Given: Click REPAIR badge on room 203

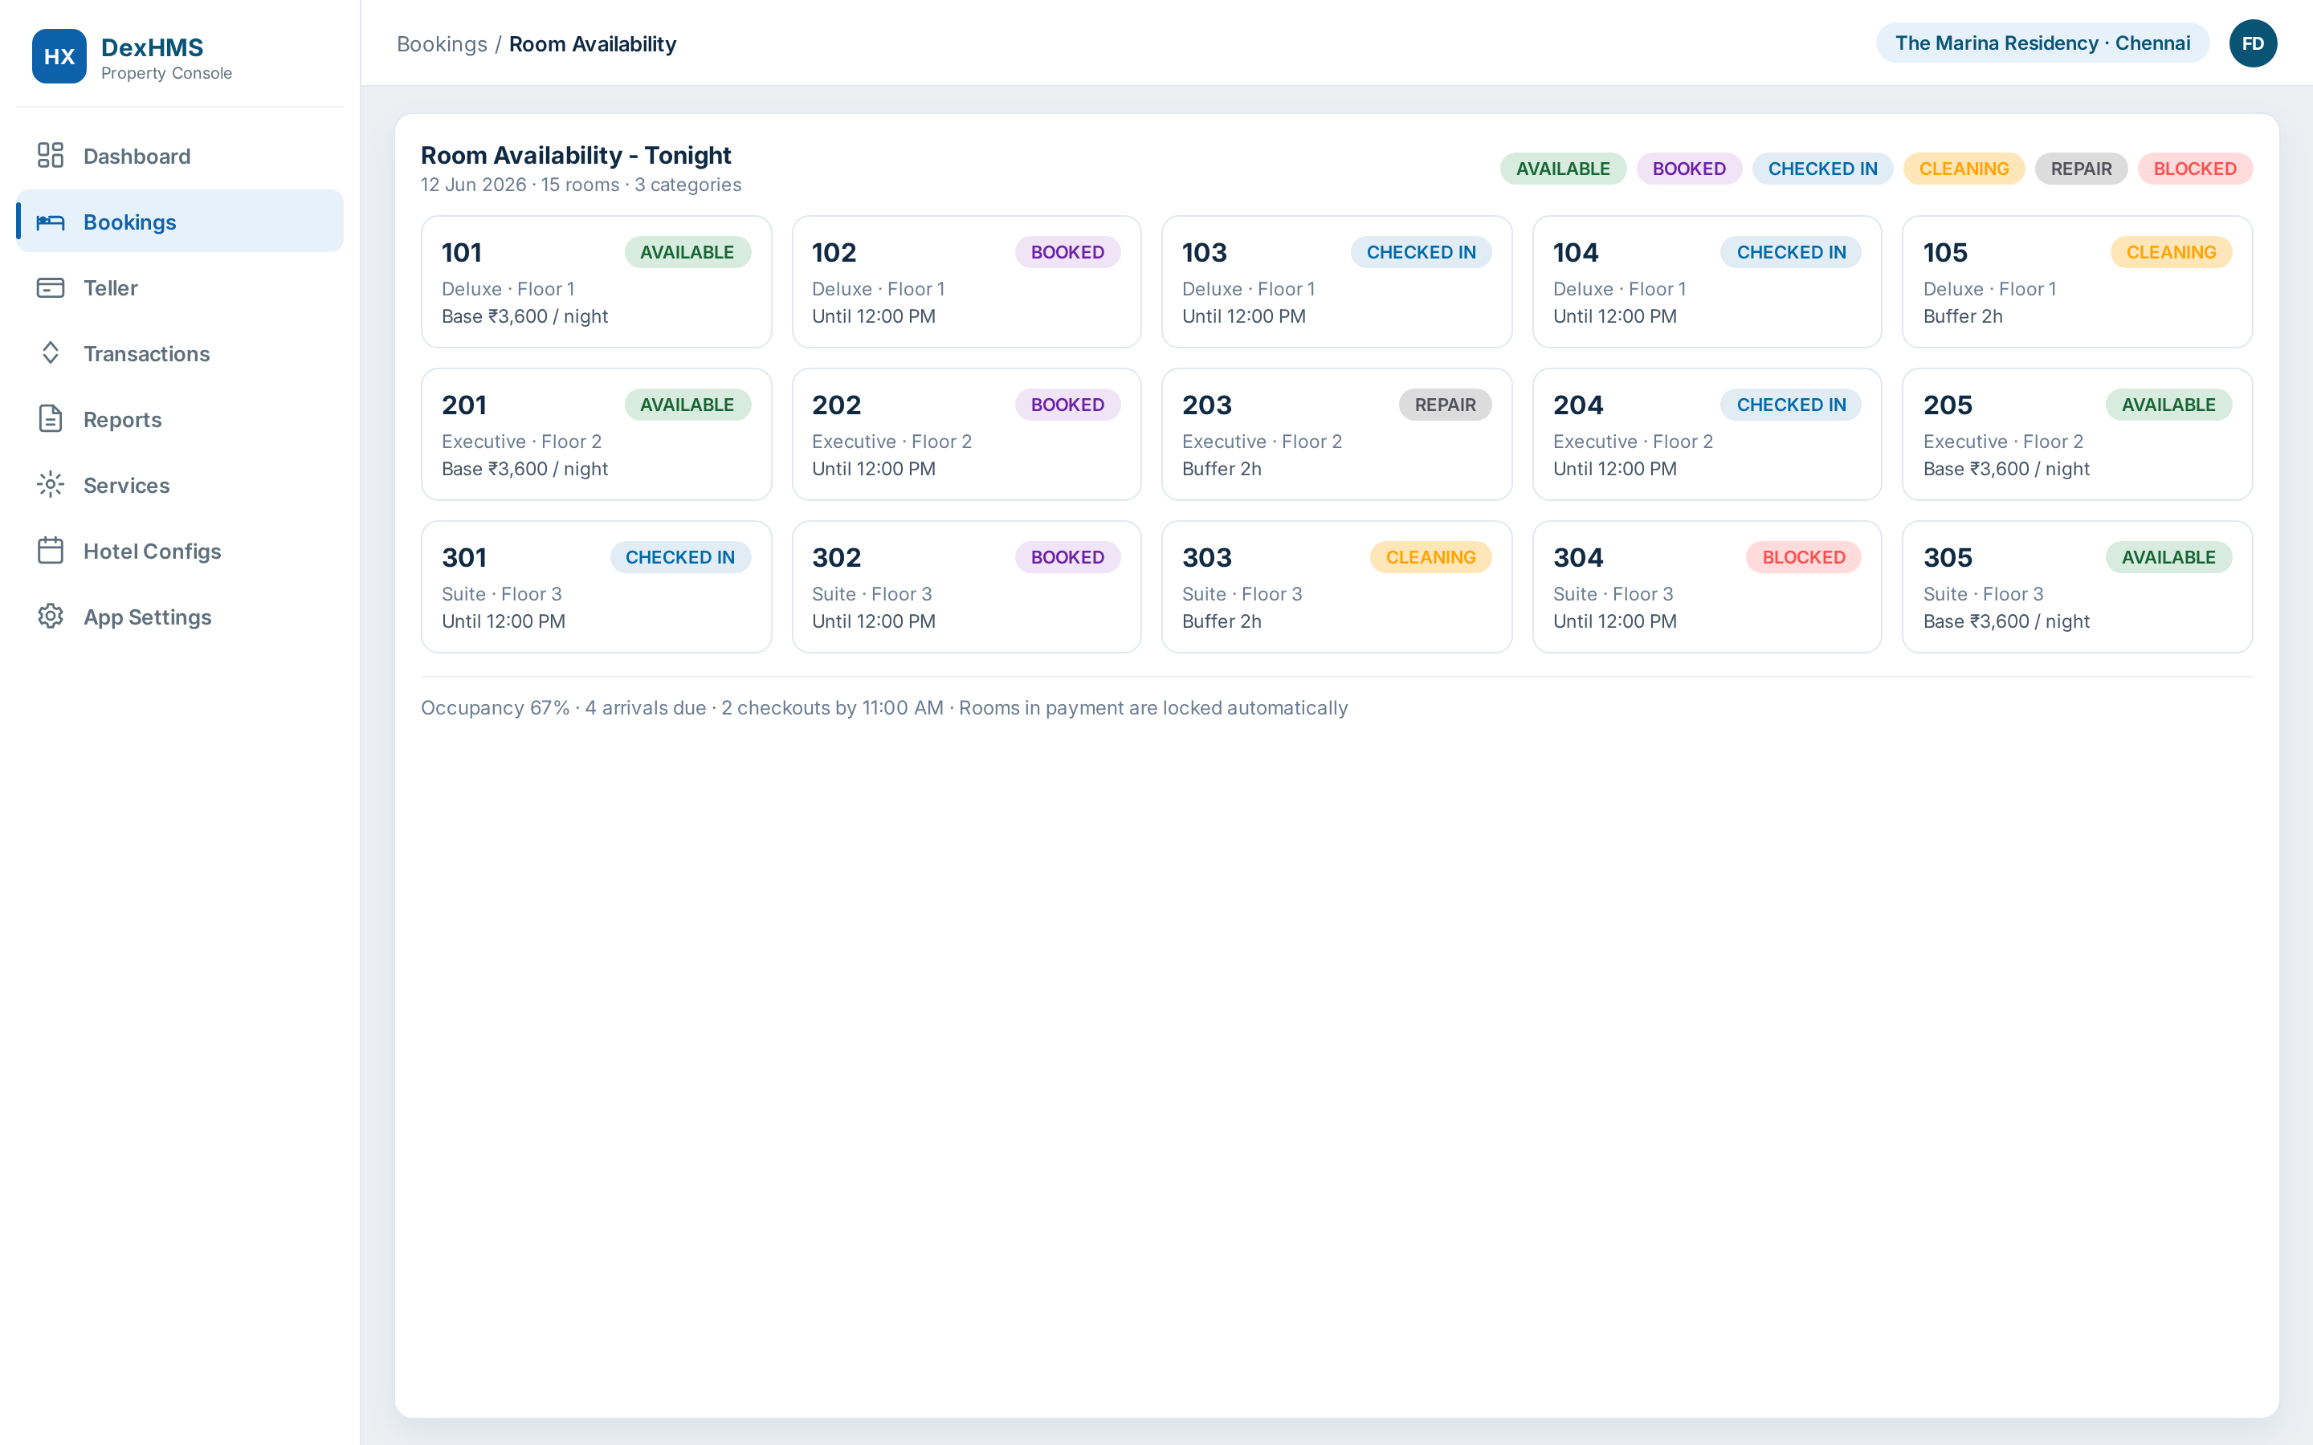Looking at the screenshot, I should coord(1445,405).
